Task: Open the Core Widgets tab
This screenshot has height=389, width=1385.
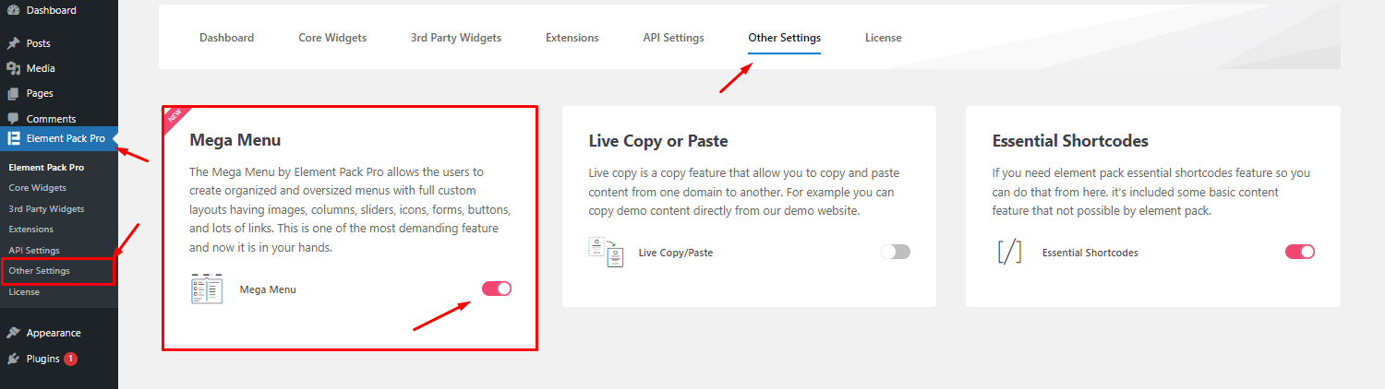Action: point(332,38)
